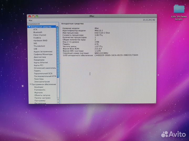Select Память in the sidebar

pyautogui.click(x=37, y=71)
